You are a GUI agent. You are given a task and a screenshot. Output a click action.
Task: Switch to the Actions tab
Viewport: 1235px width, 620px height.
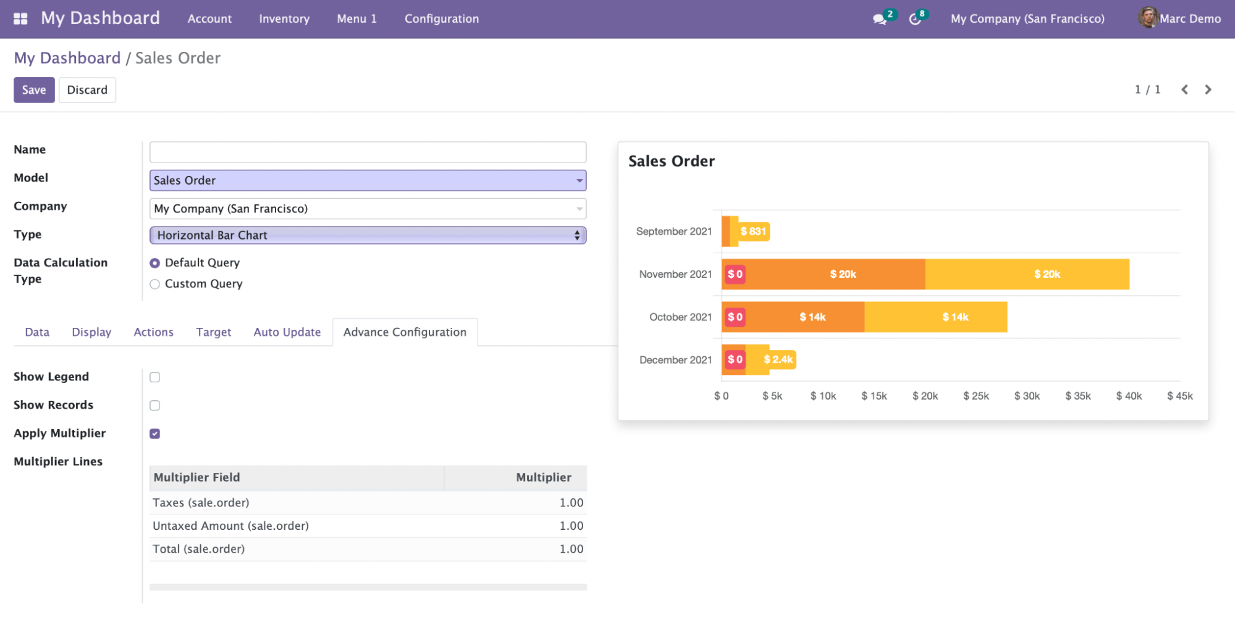click(x=154, y=332)
